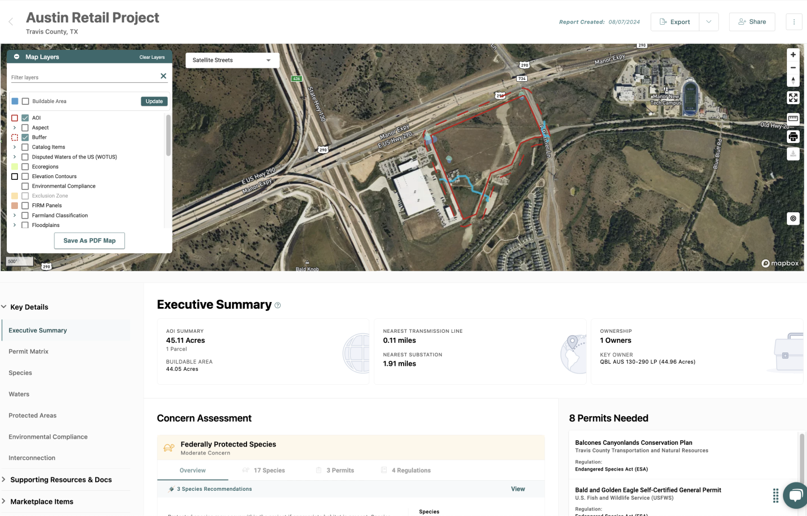807x516 pixels.
Task: Click the Buildable Area color swatch
Action: 15,101
